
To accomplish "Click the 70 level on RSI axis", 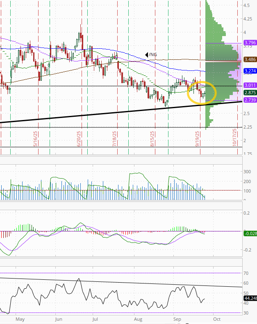I will click(x=246, y=273).
